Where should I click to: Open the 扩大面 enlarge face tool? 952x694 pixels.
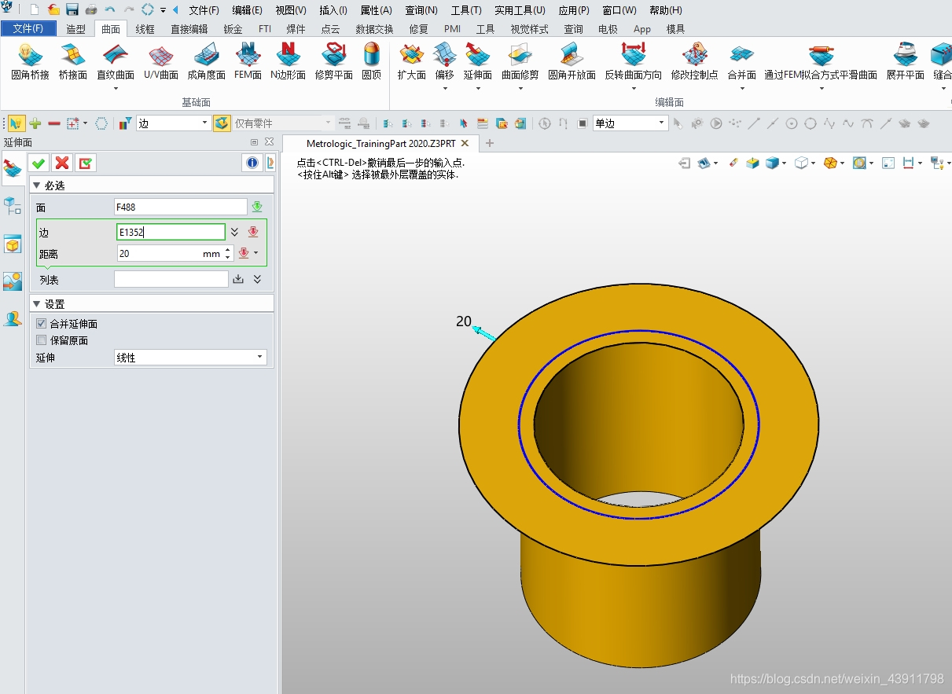411,62
